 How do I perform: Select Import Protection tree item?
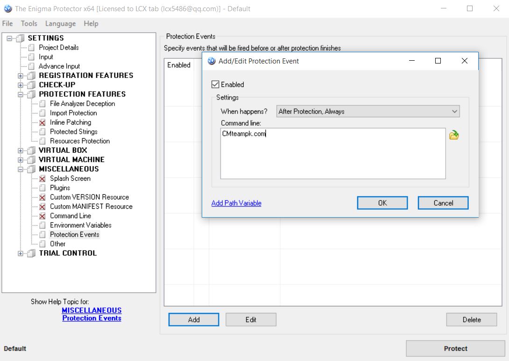click(x=73, y=113)
